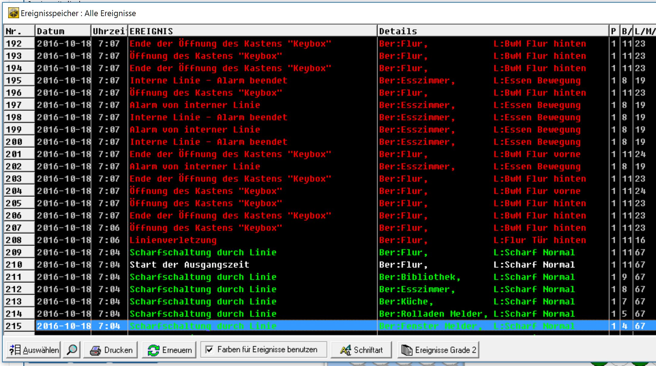The width and height of the screenshot is (656, 366).
Task: Select row 210 Start der Ausgangszeit
Action: pos(189,265)
